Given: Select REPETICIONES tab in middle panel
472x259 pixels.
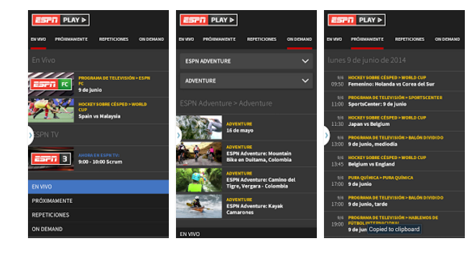Looking at the screenshot, I should coord(262,40).
